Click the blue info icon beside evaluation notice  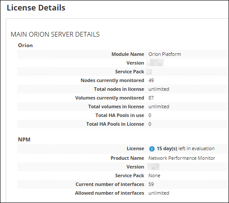152,149
